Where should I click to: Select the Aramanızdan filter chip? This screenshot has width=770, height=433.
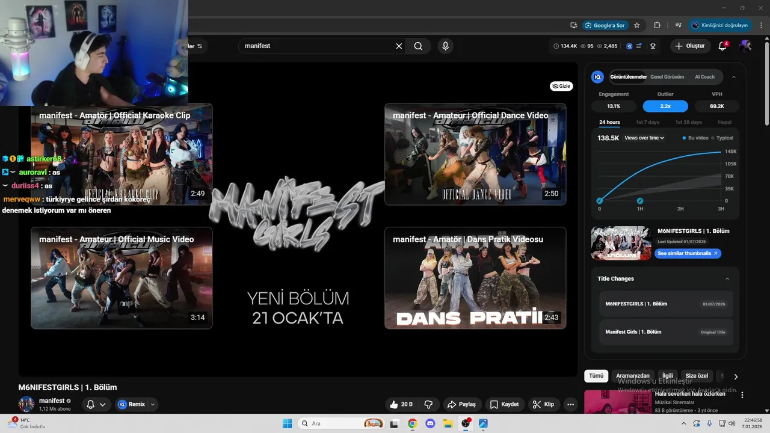pyautogui.click(x=632, y=376)
